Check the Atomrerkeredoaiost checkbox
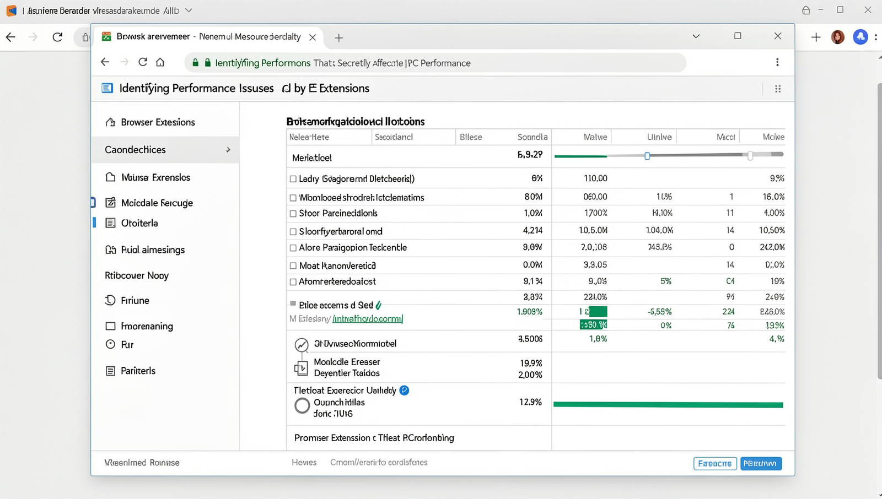The height and width of the screenshot is (499, 882). point(293,282)
